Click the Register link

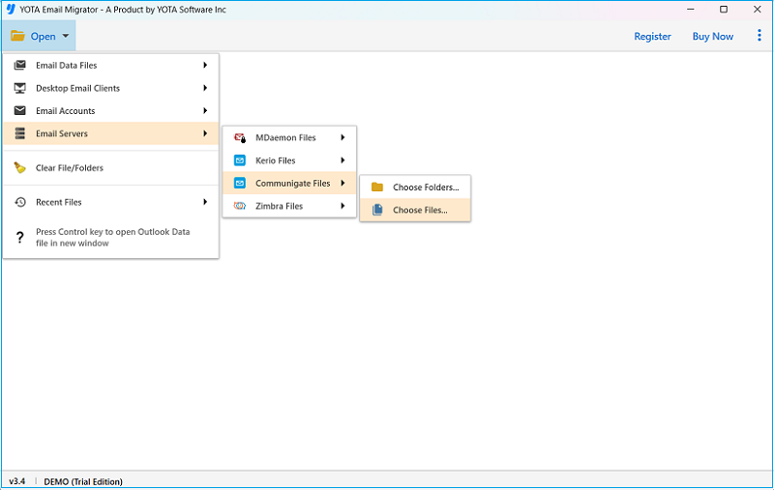(652, 36)
